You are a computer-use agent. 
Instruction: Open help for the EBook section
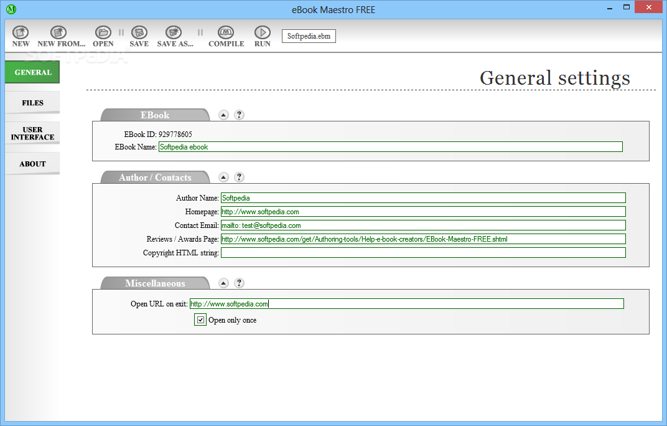[239, 115]
